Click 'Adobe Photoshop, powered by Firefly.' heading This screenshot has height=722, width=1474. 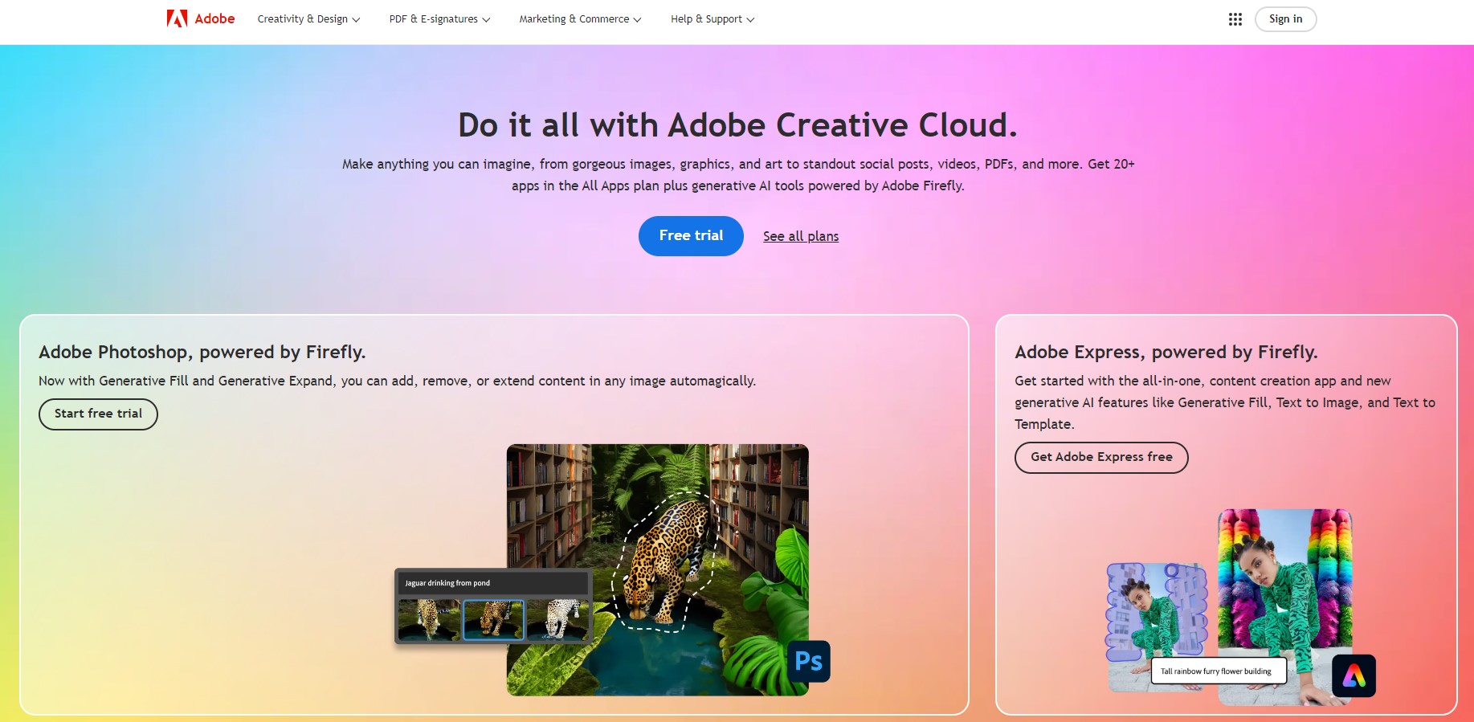tap(202, 352)
